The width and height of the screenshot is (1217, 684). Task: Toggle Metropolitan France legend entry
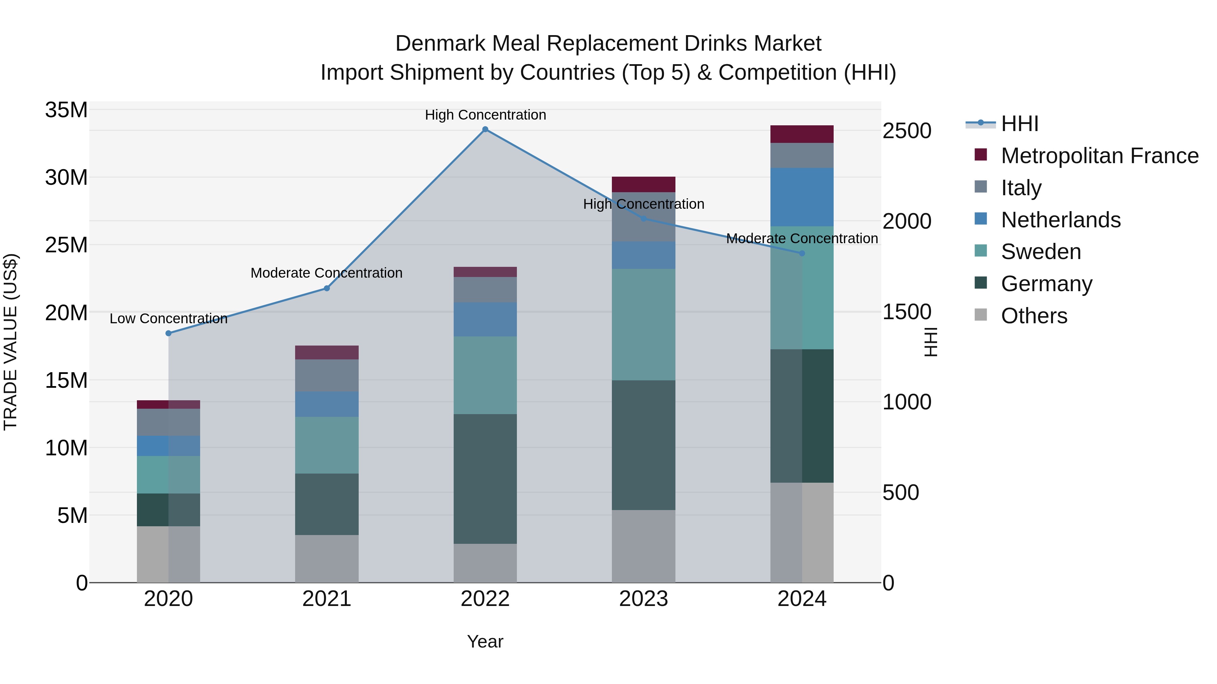1086,156
